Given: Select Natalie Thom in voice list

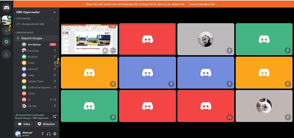Looking at the screenshot, I should point(36,81).
